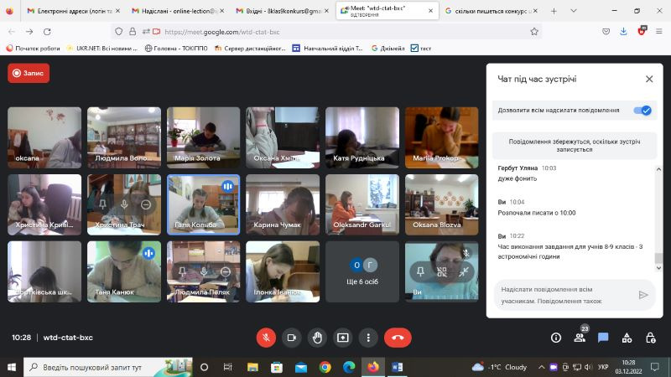Open the Сервер дистанційног... bookmark
This screenshot has width=671, height=377.
tap(250, 49)
